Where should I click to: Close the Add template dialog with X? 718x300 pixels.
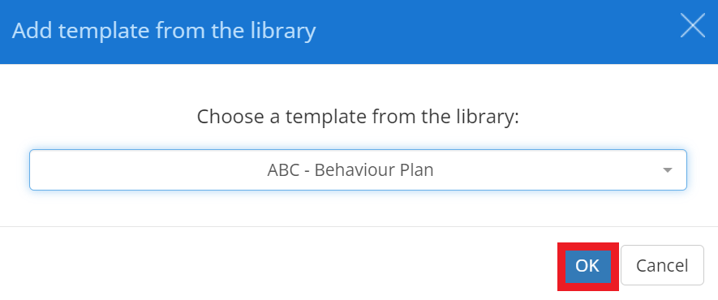pyautogui.click(x=692, y=26)
